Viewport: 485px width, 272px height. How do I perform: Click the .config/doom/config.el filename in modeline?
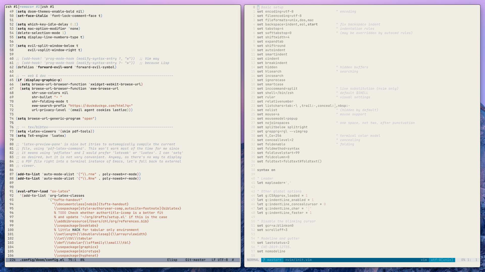click(x=42, y=260)
